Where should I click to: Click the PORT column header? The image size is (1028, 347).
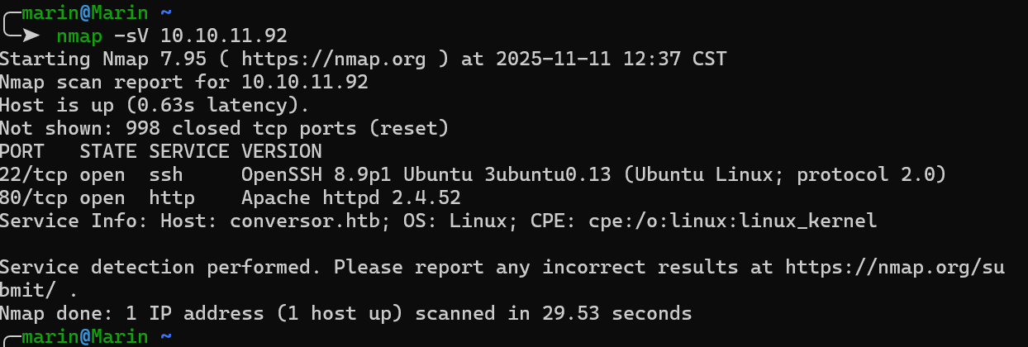tap(22, 151)
